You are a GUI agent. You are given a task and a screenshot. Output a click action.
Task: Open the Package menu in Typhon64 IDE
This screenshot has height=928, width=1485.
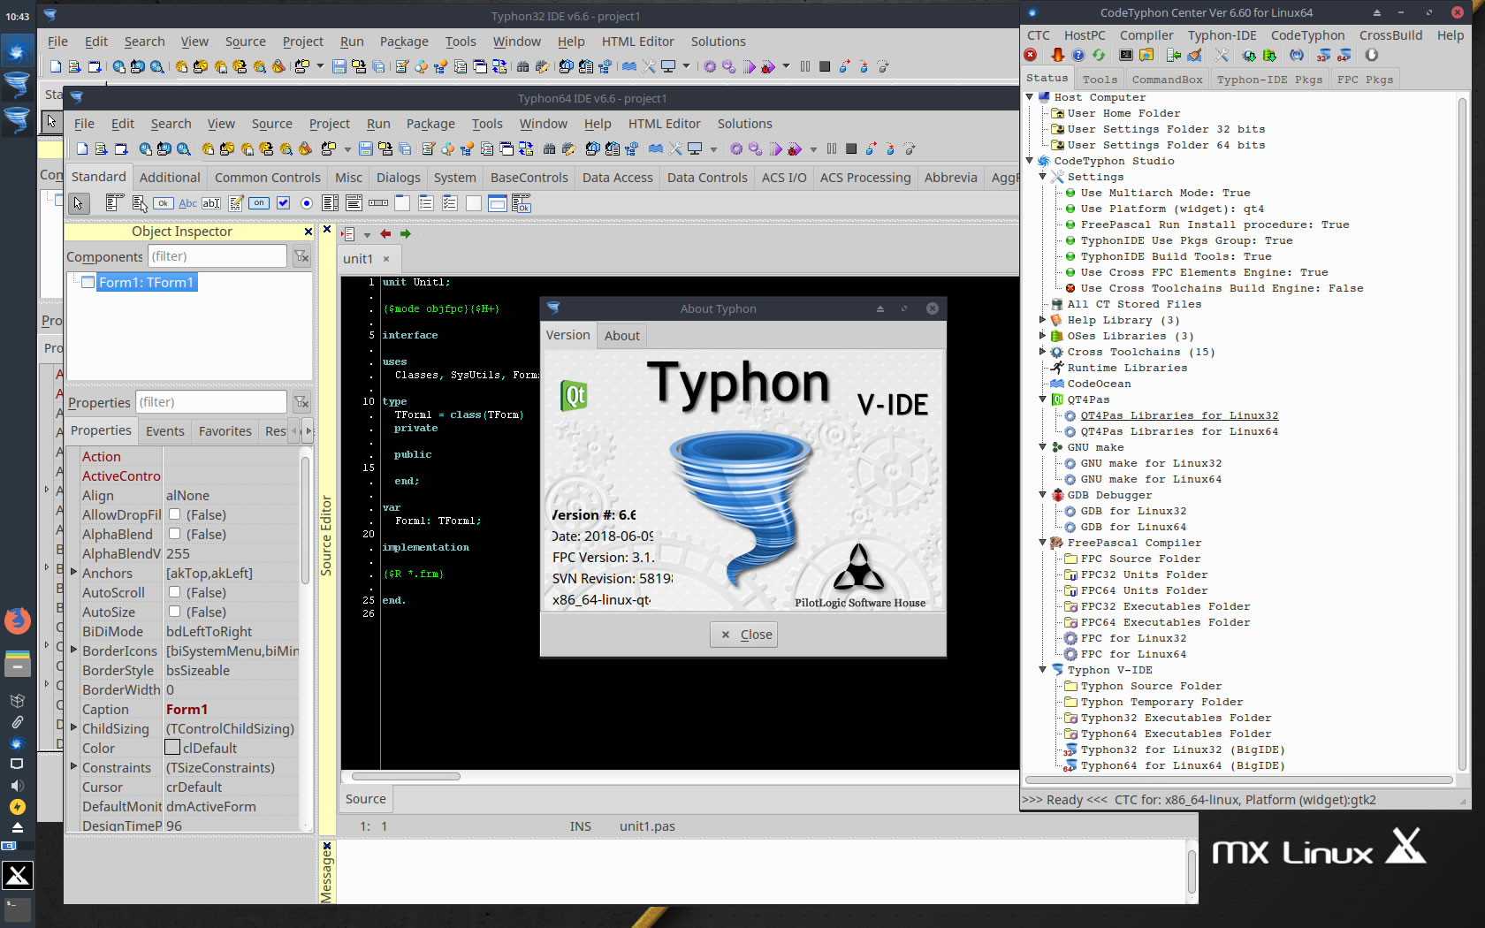(x=430, y=124)
